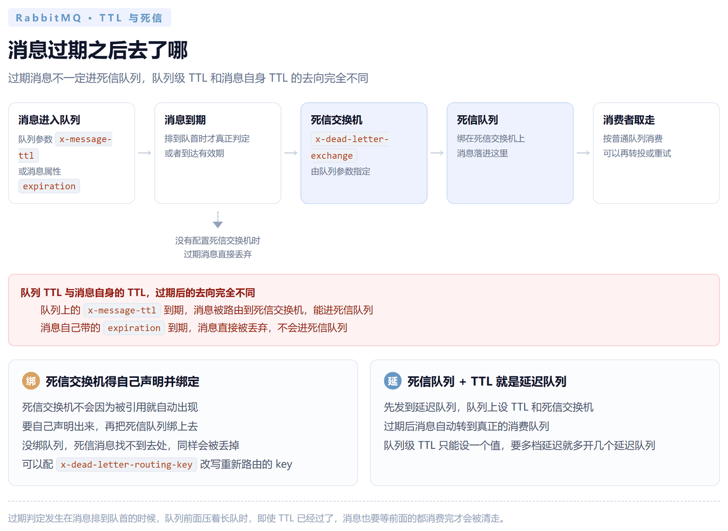Screen dimensions: 728x531
Task: Click the heading 死信交换机得自己声明并绑定
Action: pos(122,381)
